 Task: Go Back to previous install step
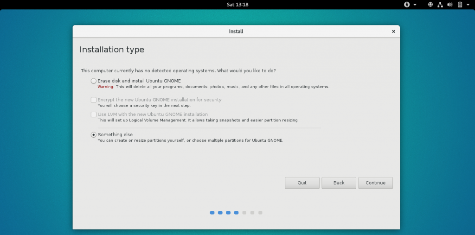pos(339,183)
